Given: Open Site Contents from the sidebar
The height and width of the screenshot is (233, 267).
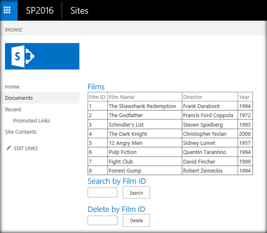Looking at the screenshot, I should tap(21, 132).
